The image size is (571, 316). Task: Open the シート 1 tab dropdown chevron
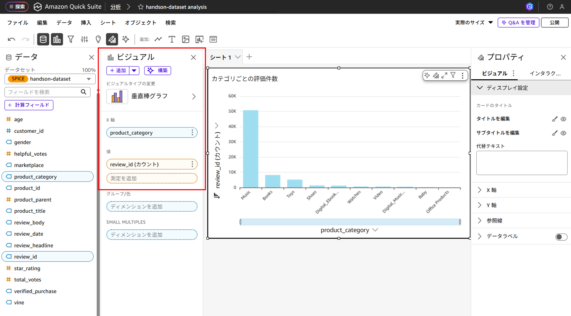(x=238, y=57)
